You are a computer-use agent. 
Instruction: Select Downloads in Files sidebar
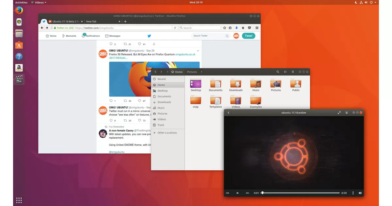[168, 102]
